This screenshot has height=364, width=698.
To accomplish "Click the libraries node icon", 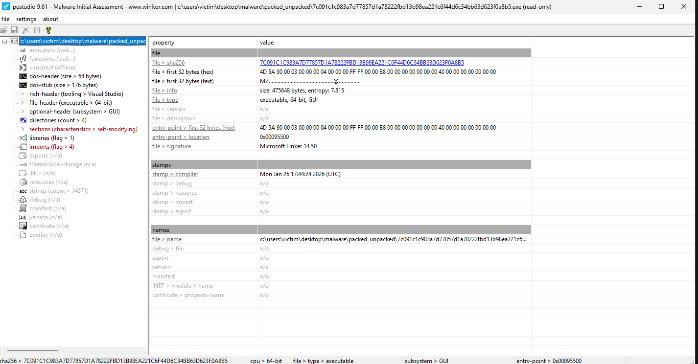I will click(23, 138).
